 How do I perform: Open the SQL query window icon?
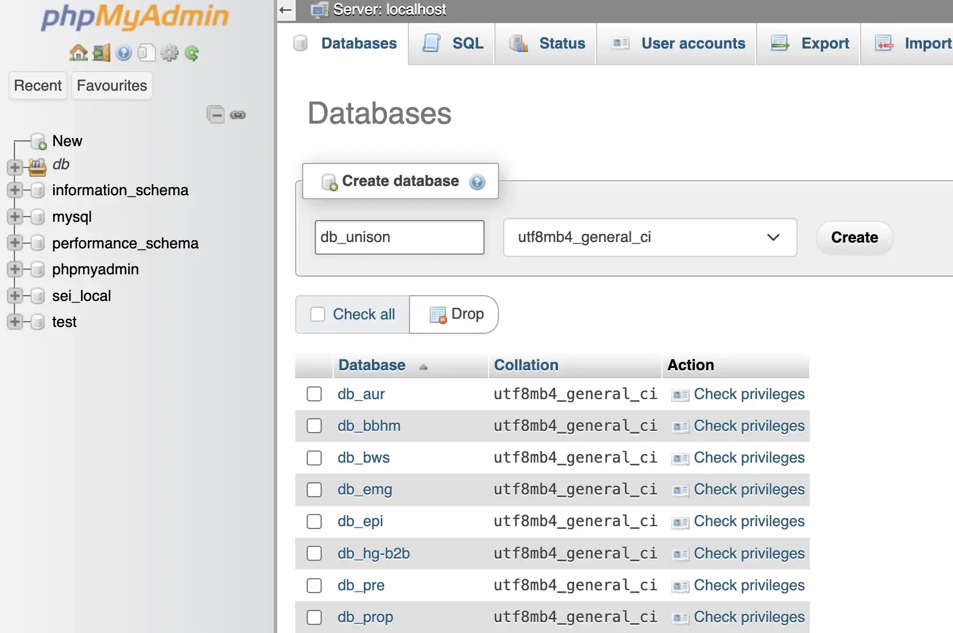click(x=146, y=53)
